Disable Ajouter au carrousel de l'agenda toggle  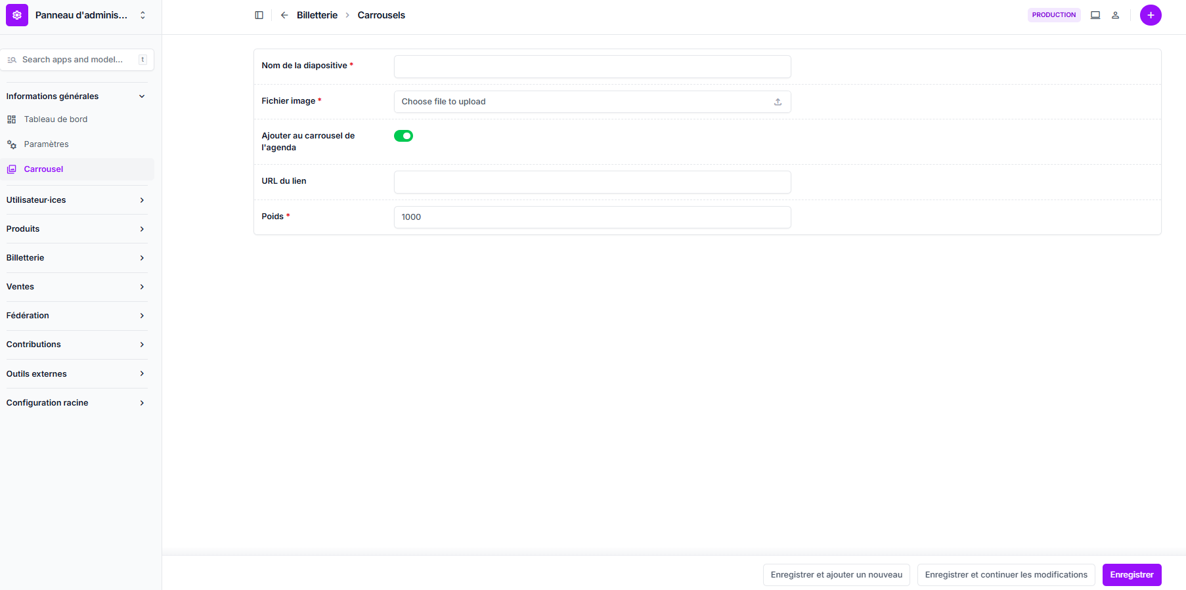click(x=403, y=136)
